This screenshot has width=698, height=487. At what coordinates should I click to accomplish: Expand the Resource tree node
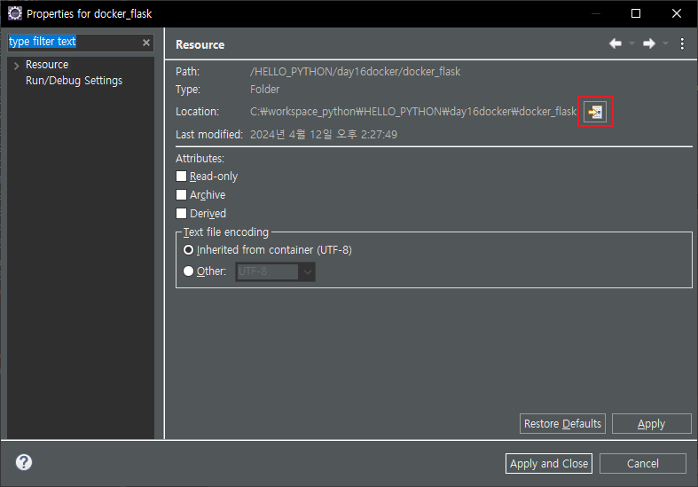(x=17, y=66)
